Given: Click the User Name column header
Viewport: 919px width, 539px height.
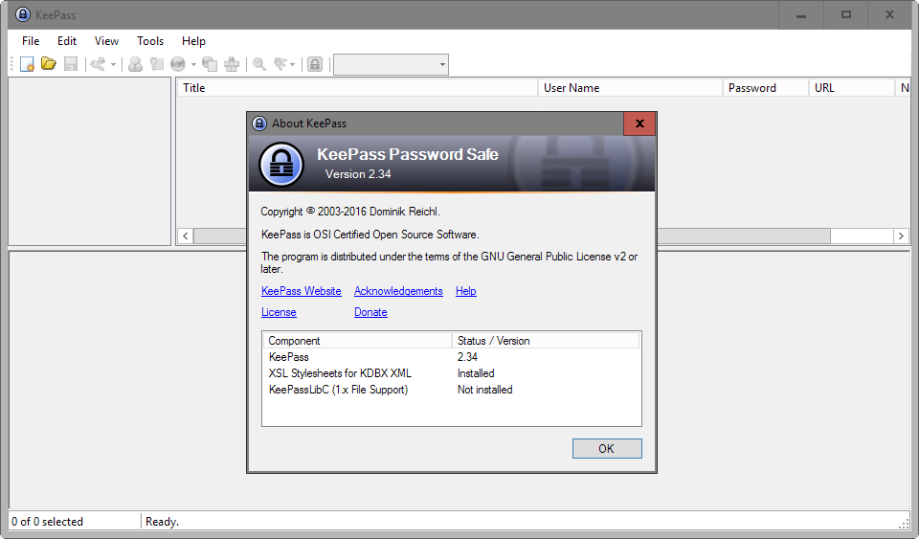Looking at the screenshot, I should 630,88.
